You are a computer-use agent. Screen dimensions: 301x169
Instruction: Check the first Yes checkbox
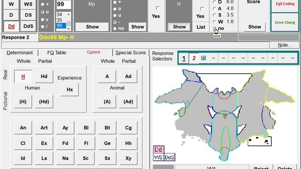click(x=158, y=8)
